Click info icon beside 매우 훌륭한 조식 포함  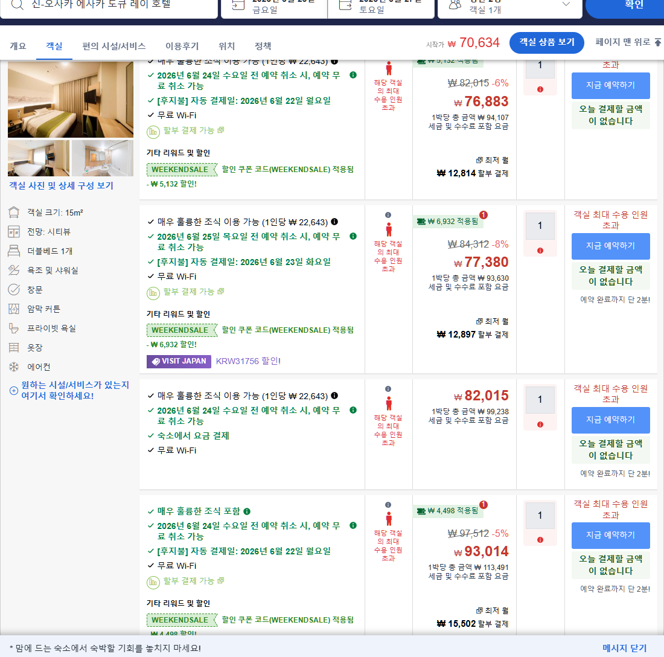pos(247,511)
